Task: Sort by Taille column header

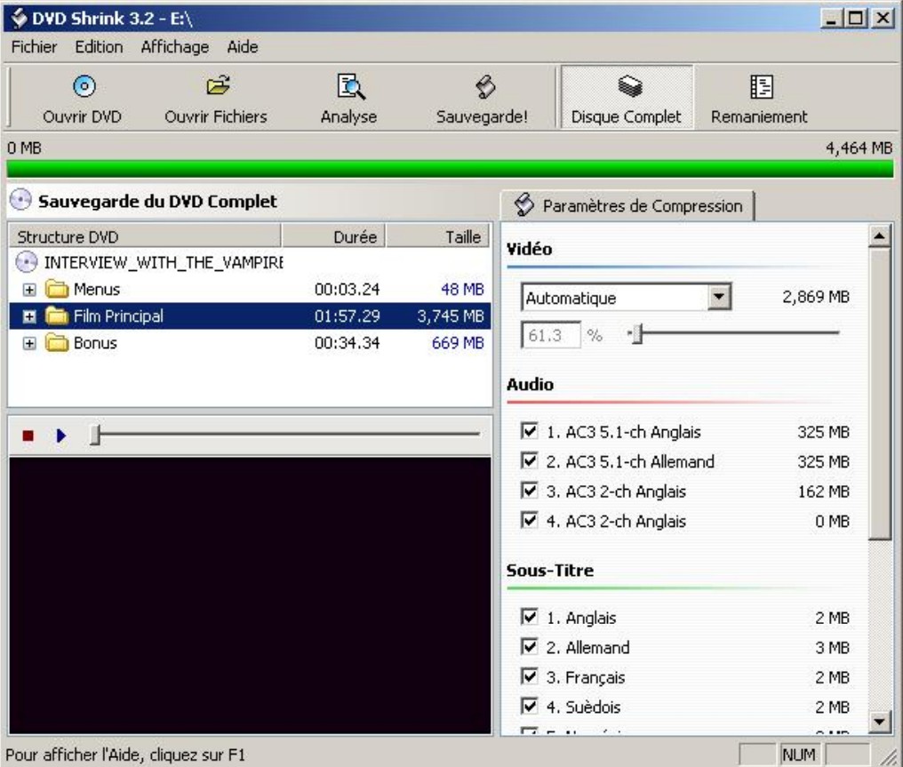Action: [437, 236]
